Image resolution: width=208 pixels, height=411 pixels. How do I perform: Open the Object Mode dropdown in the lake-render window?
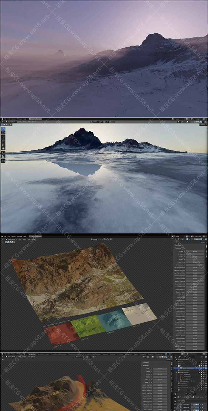coord(11,122)
